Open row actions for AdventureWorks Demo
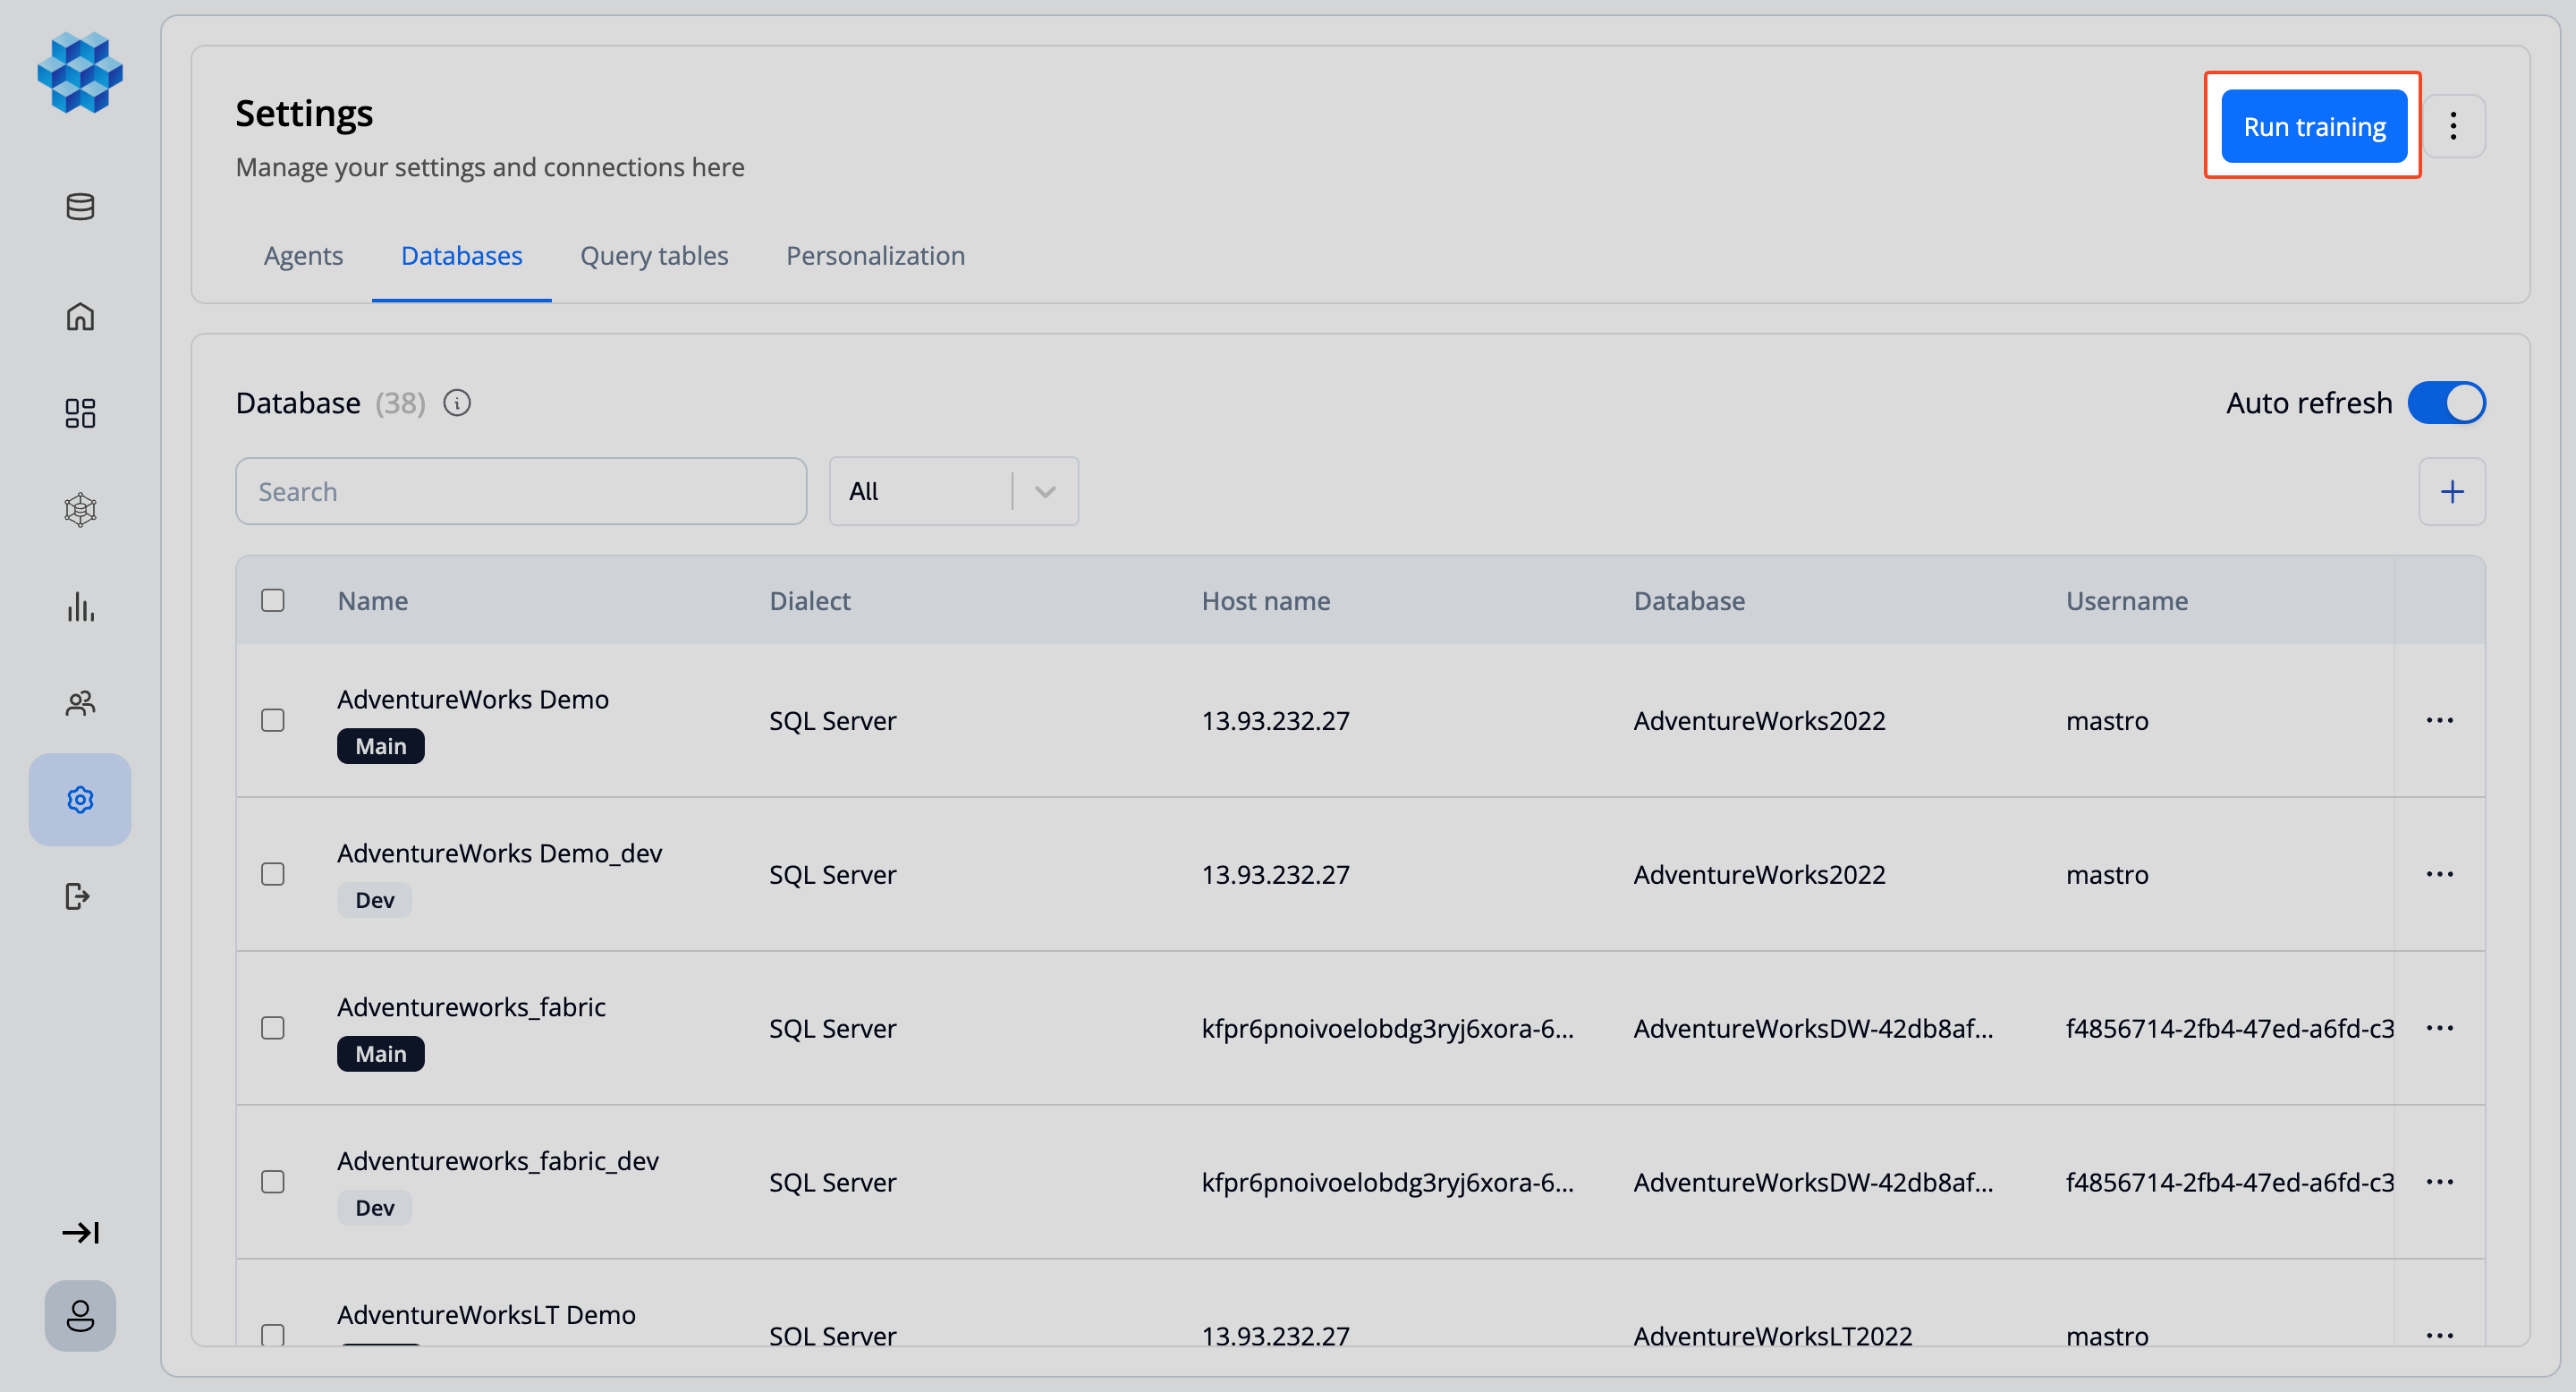Screen dimensions: 2576x1392 point(2440,721)
